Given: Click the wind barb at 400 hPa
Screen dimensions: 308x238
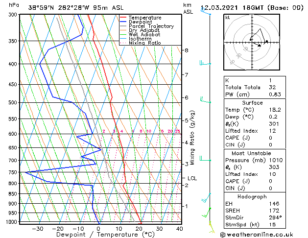Looking at the screenshot, I should (x=204, y=63).
